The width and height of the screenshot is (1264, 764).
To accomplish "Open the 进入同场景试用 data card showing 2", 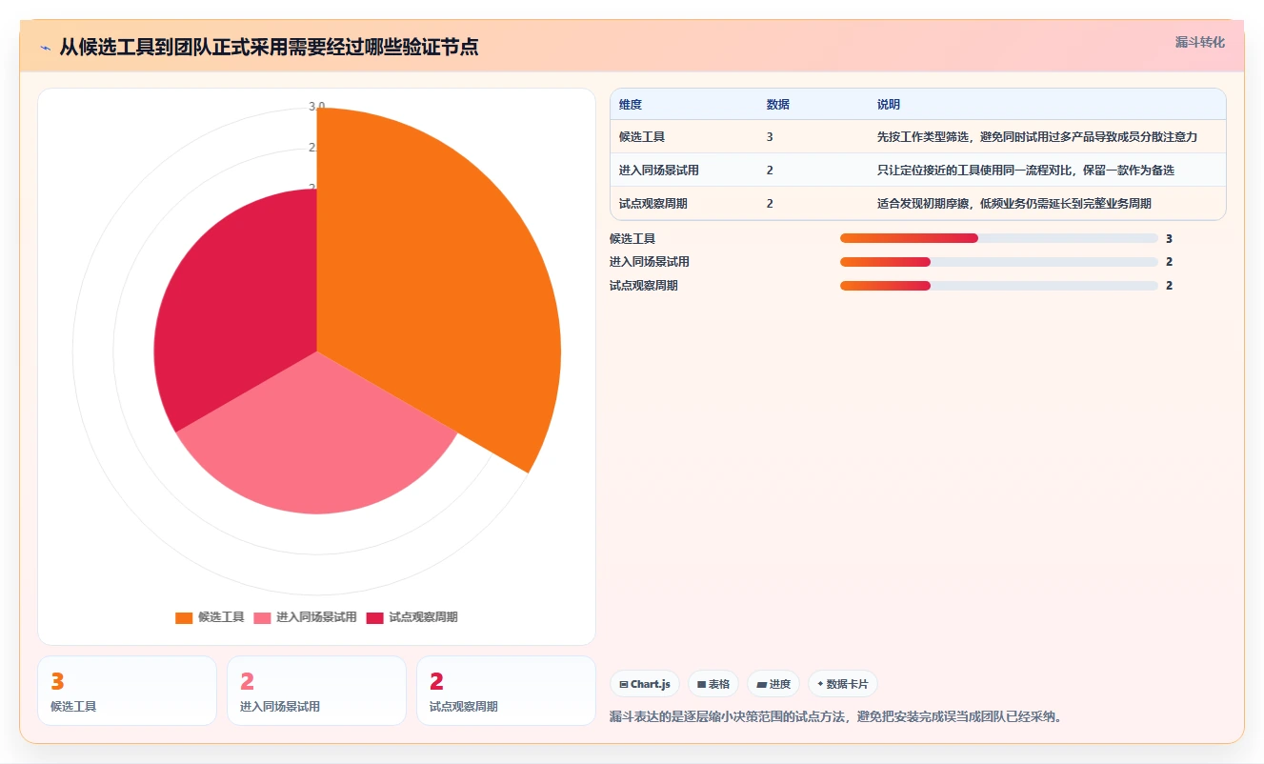I will pos(316,691).
